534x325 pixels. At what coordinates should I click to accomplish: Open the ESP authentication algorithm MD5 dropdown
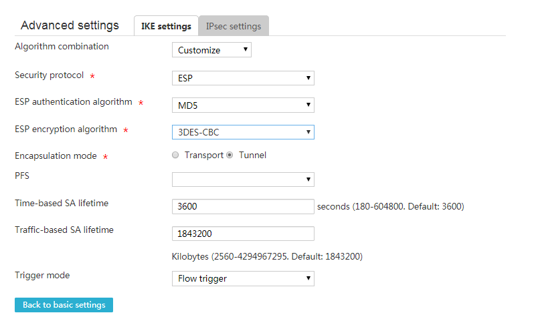[x=243, y=105]
